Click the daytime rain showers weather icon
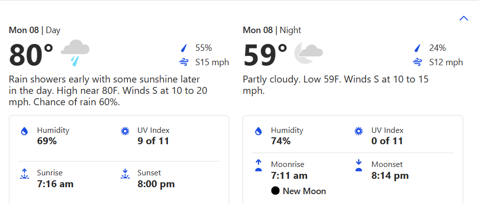Screen dimensions: 479x204 [x=75, y=52]
